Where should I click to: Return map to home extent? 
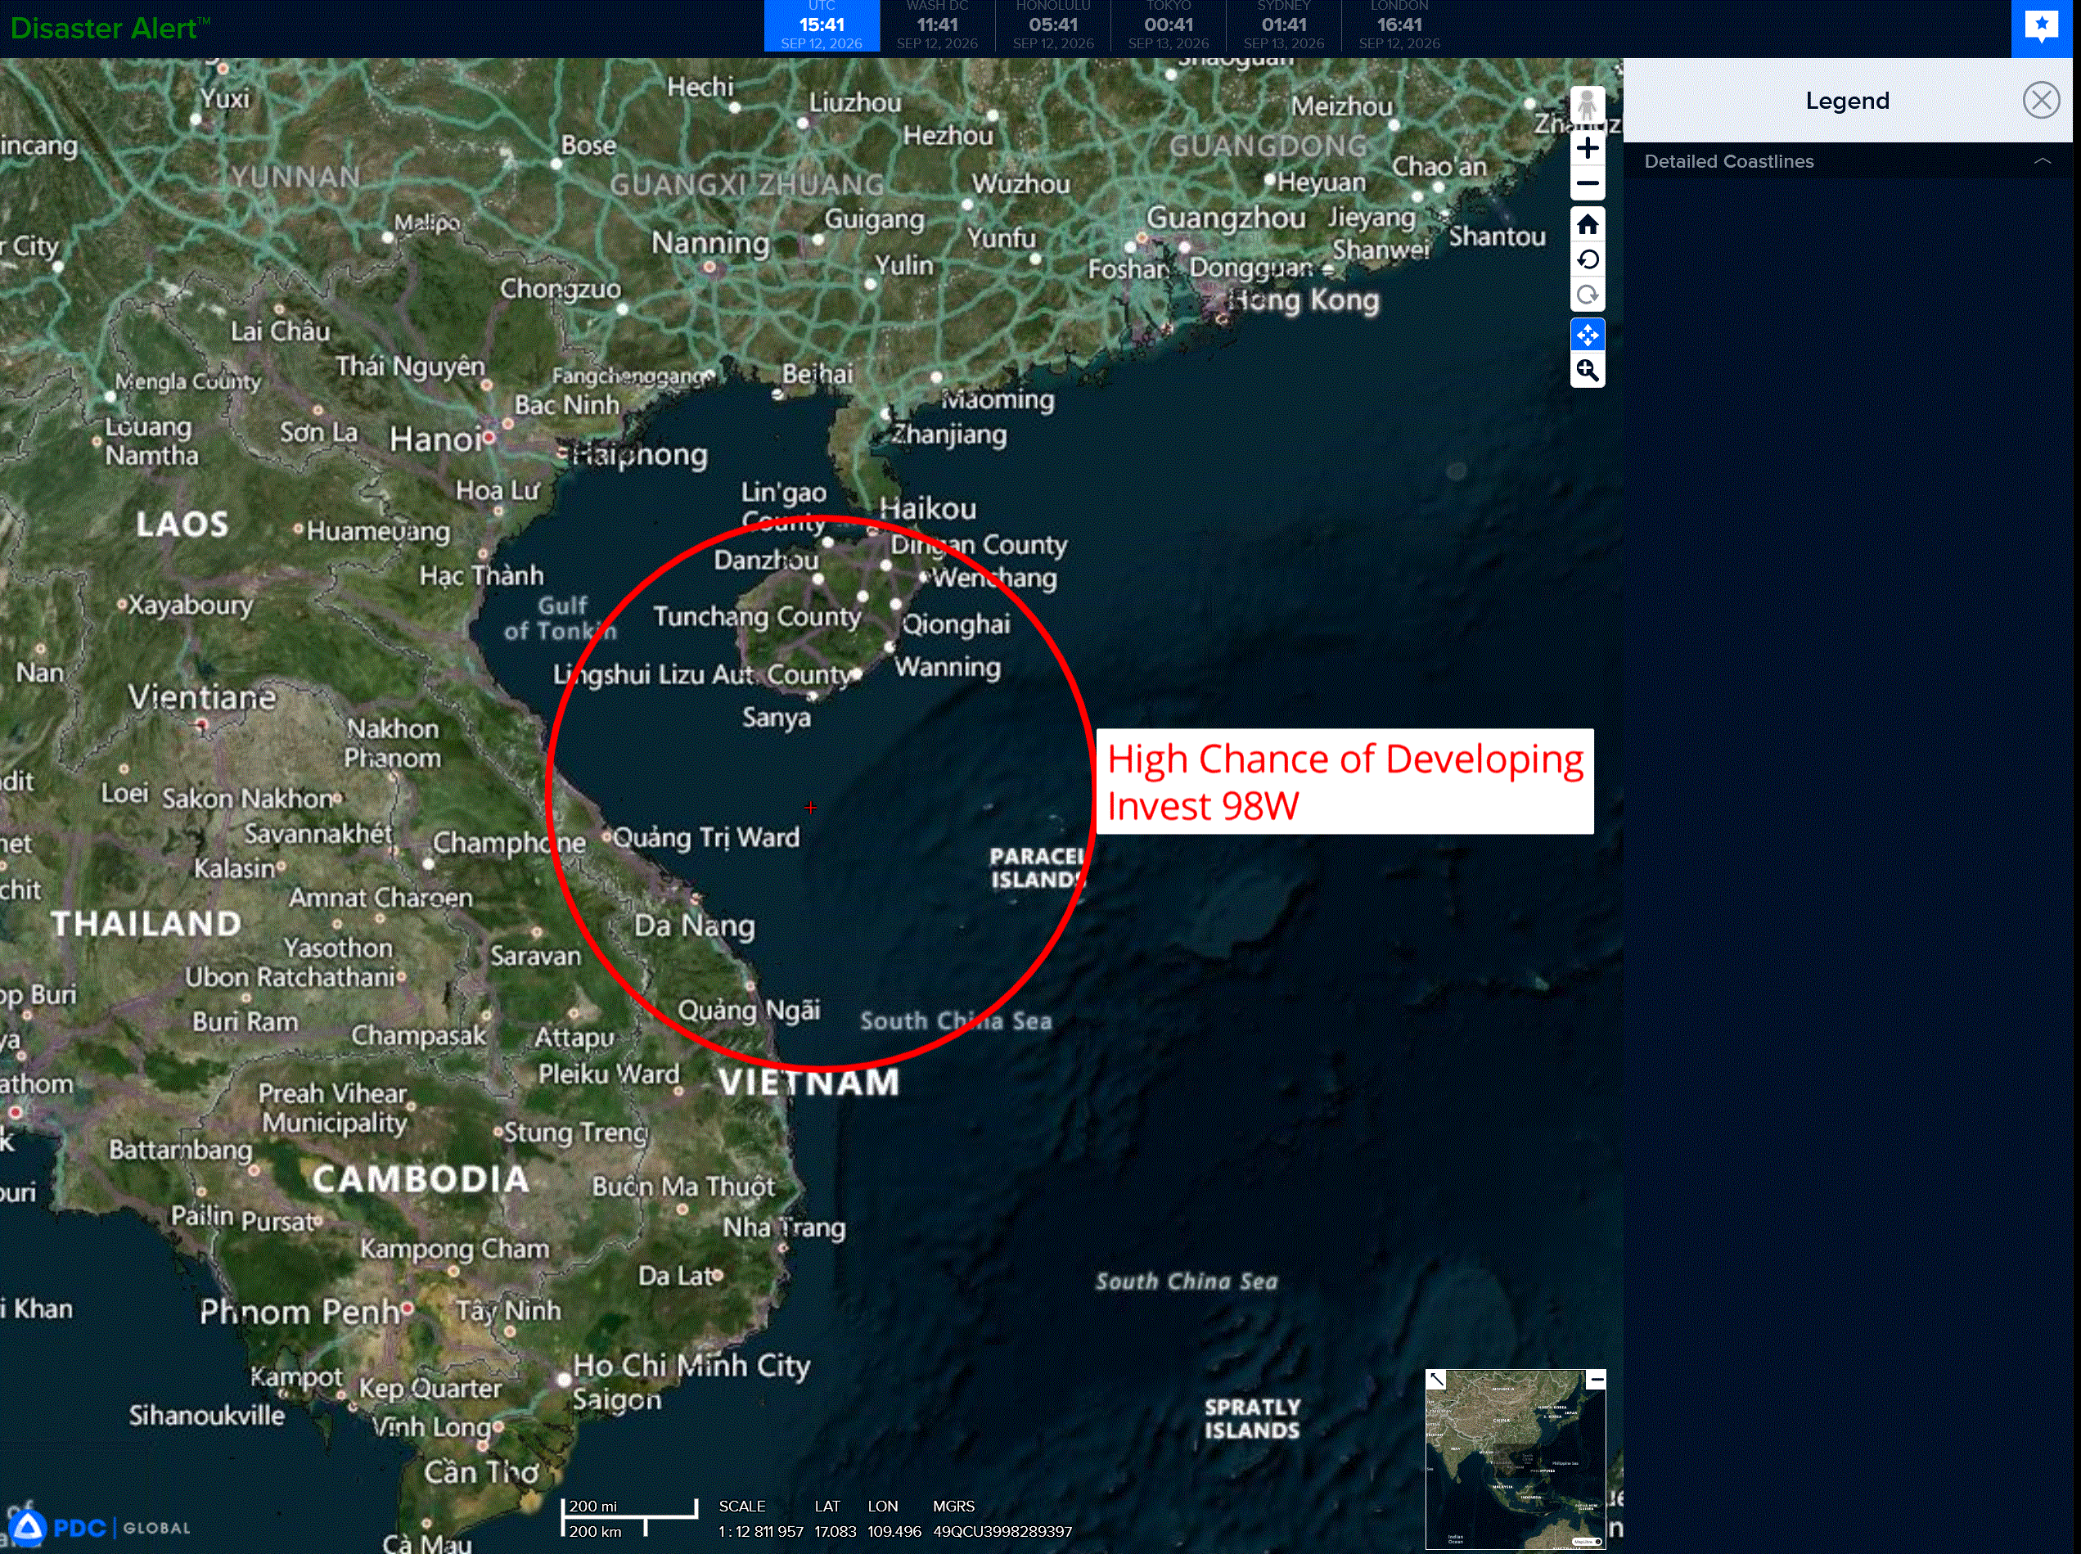coord(1587,225)
